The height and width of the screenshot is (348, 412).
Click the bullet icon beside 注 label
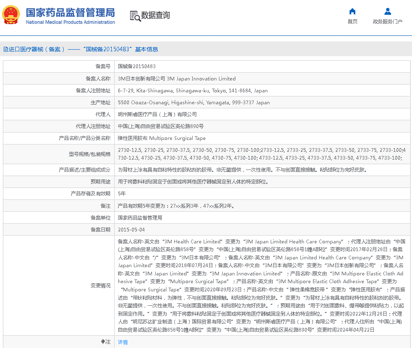103,342
